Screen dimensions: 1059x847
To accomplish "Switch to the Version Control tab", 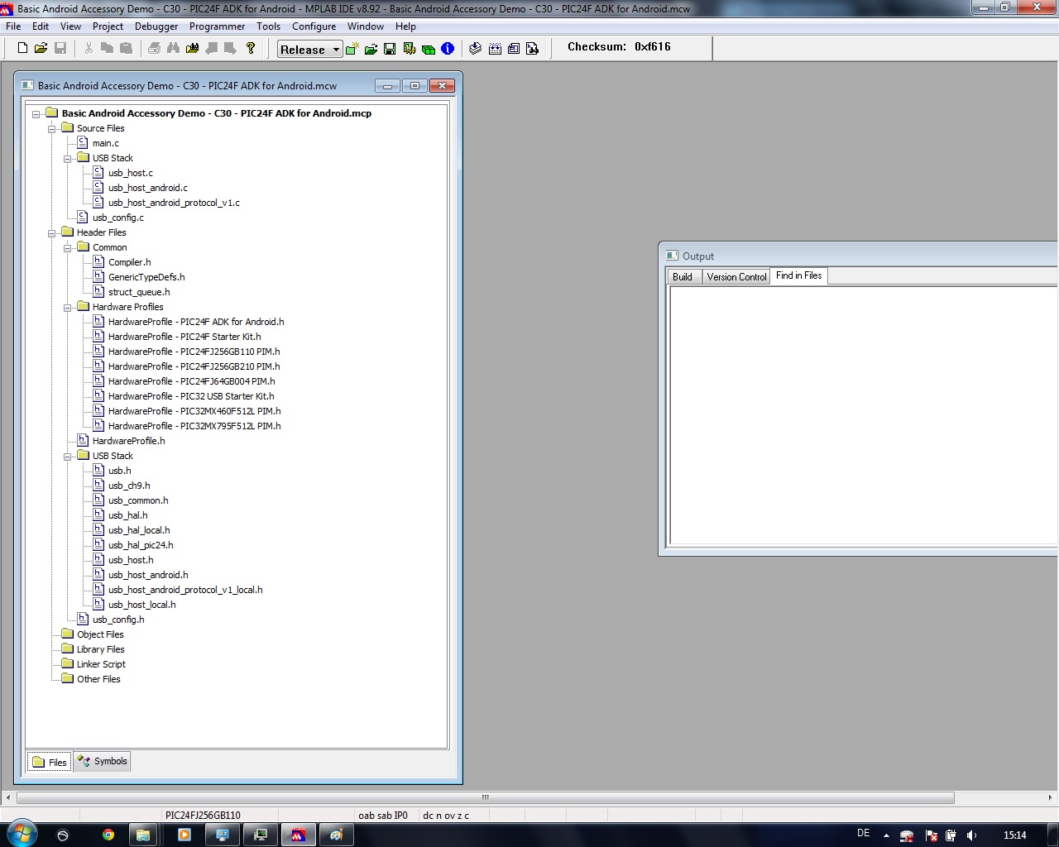I will click(x=736, y=277).
